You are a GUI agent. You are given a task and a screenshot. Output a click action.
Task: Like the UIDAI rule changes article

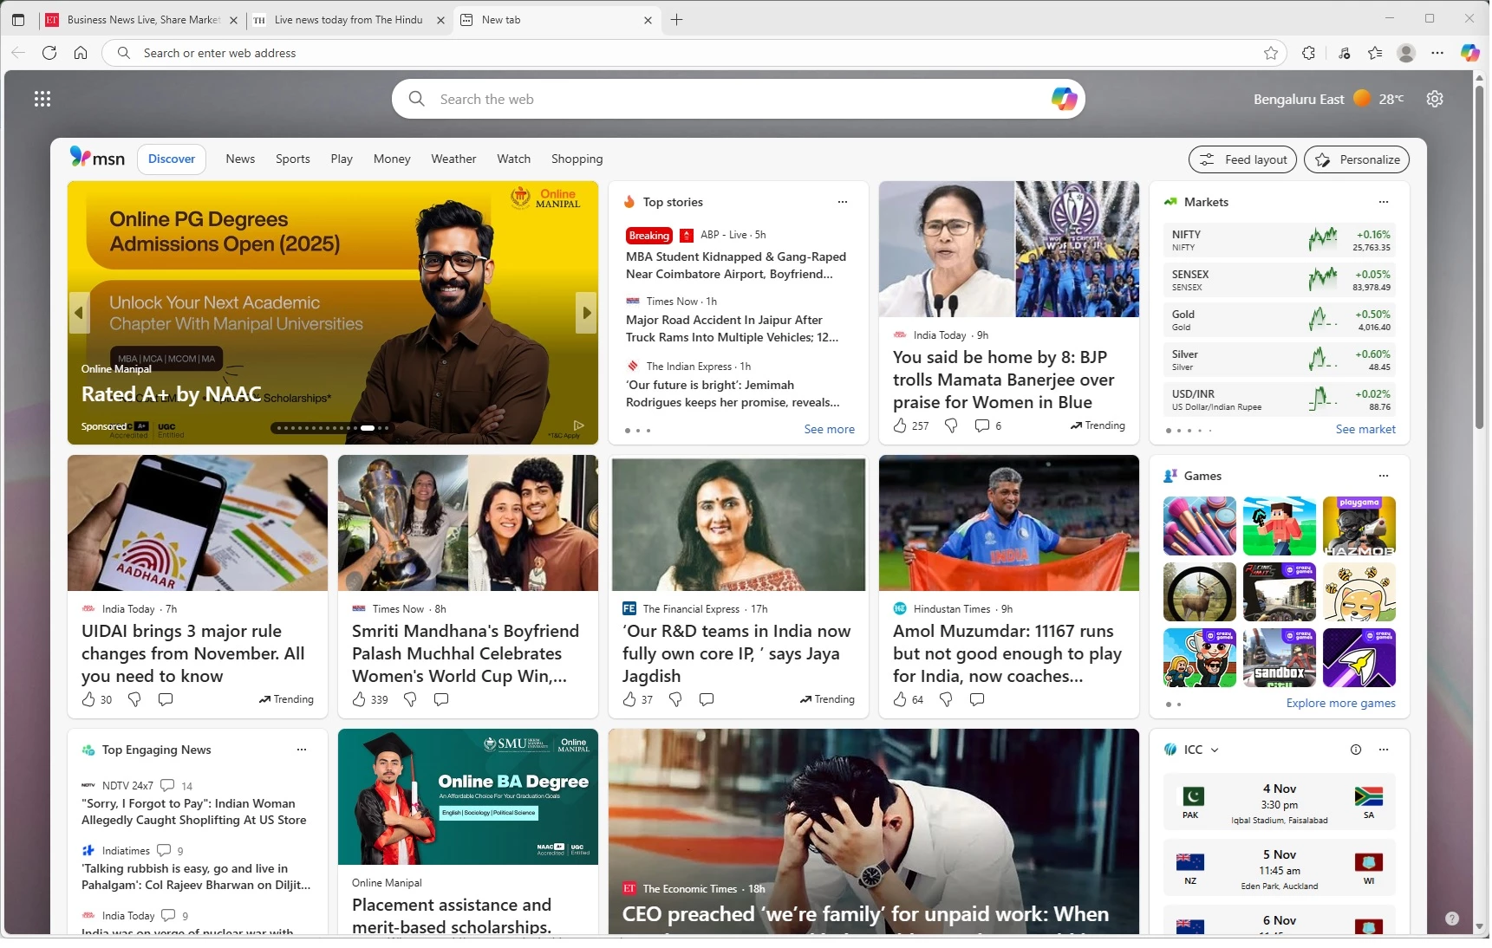[88, 699]
